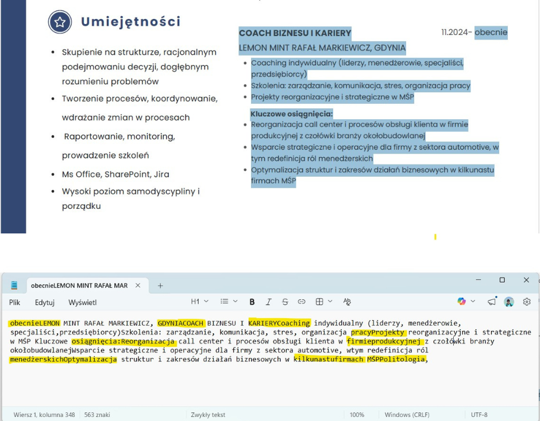Click highlighted kilkunastufirmach in Notepad

click(328, 359)
